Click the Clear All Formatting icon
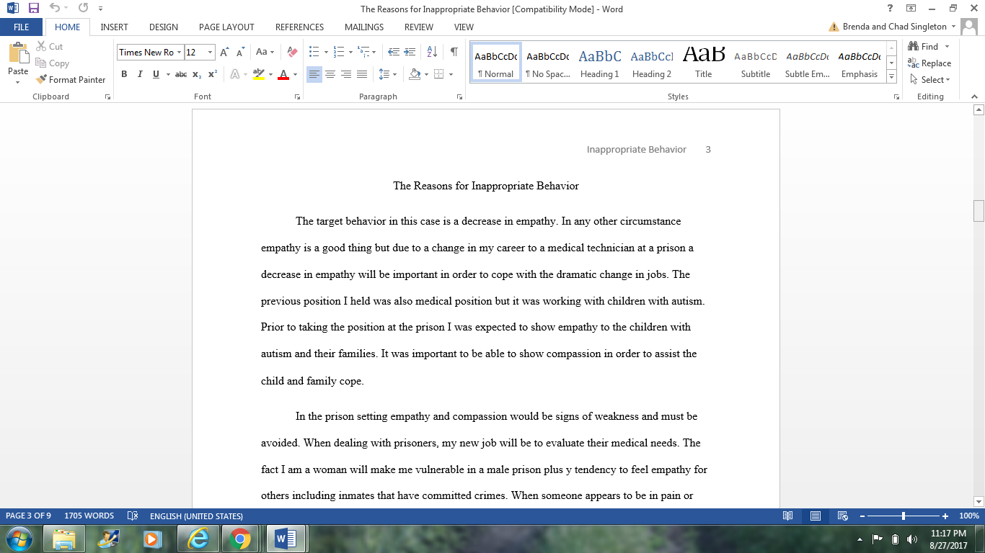Viewport: 985px width, 553px height. 292,52
